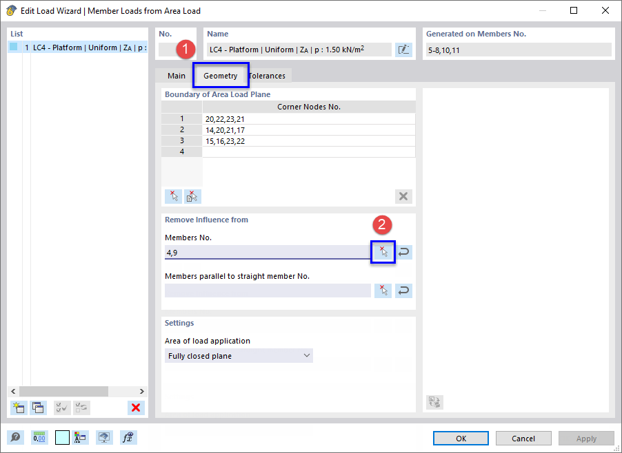Click the list horizontal scrollbar right arrow
The image size is (622, 453).
(141, 391)
